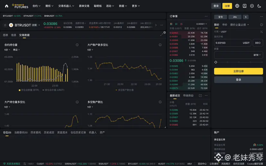
Task: Change the 20x leverage setting
Action: (x=235, y=17)
